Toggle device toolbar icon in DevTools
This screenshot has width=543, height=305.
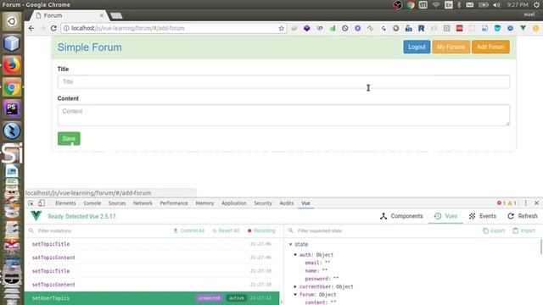coord(42,203)
